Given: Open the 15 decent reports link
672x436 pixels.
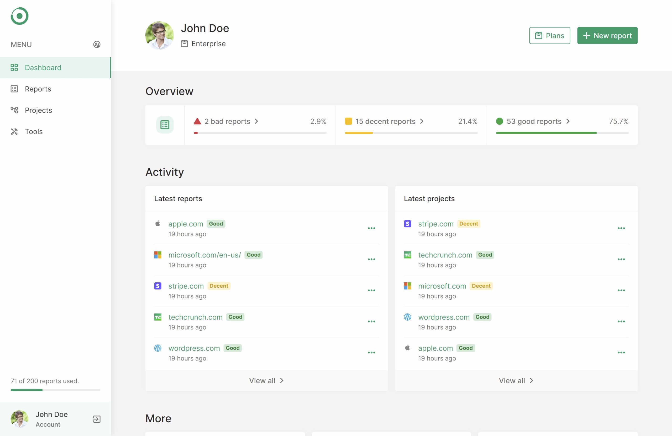Looking at the screenshot, I should coord(385,121).
